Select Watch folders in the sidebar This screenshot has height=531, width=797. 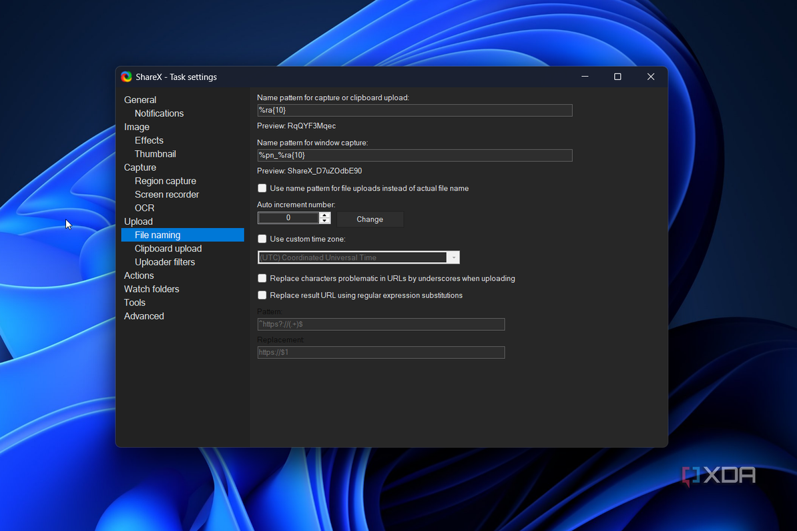pyautogui.click(x=152, y=289)
